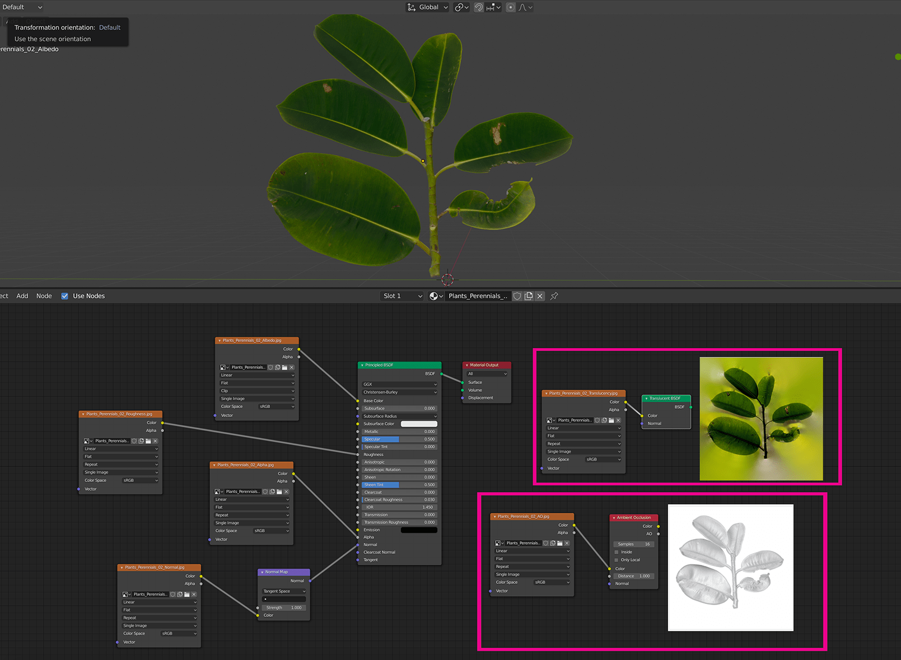901x660 pixels.
Task: Open image folder icon in Alpha node
Action: 279,492
